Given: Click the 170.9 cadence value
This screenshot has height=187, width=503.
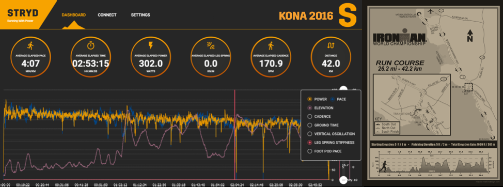Looking at the screenshot, I should [x=271, y=64].
